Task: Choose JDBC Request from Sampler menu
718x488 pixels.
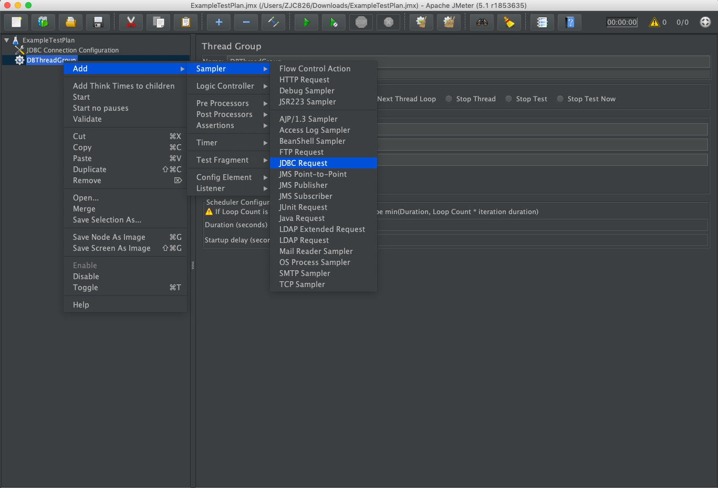Action: pyautogui.click(x=324, y=163)
